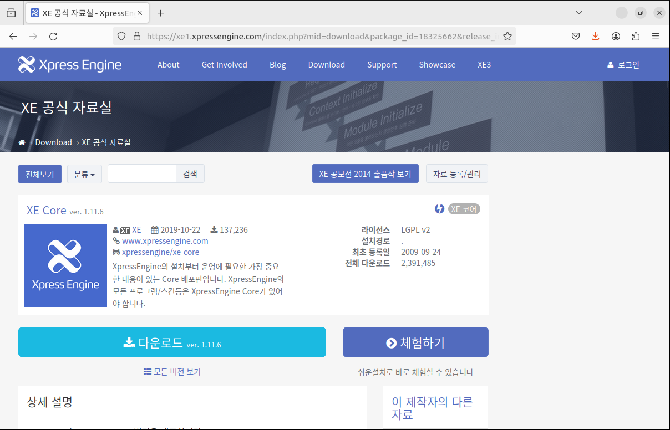Click the 이 제작자의 다른 자료 heading
Screen dimensions: 670x430
[432, 408]
